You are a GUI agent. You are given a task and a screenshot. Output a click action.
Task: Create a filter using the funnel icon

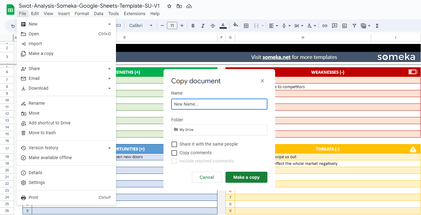[354, 26]
